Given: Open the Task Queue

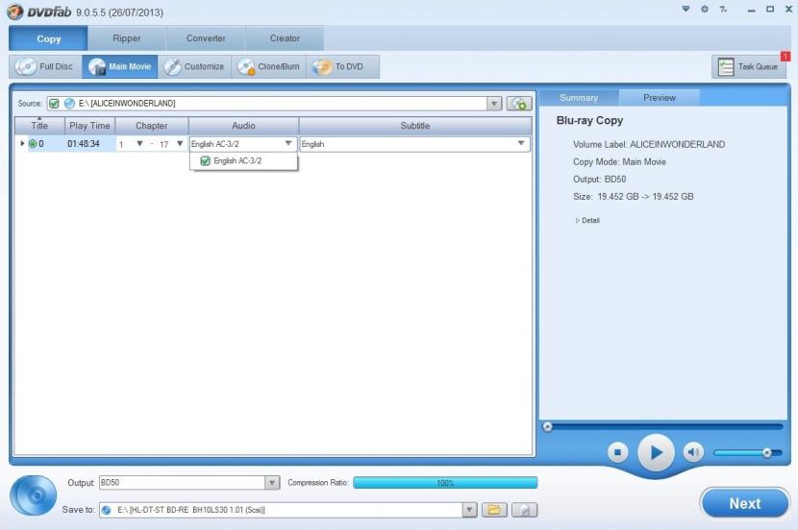Looking at the screenshot, I should (x=748, y=67).
